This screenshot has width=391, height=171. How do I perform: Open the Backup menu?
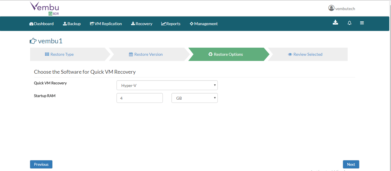[72, 24]
